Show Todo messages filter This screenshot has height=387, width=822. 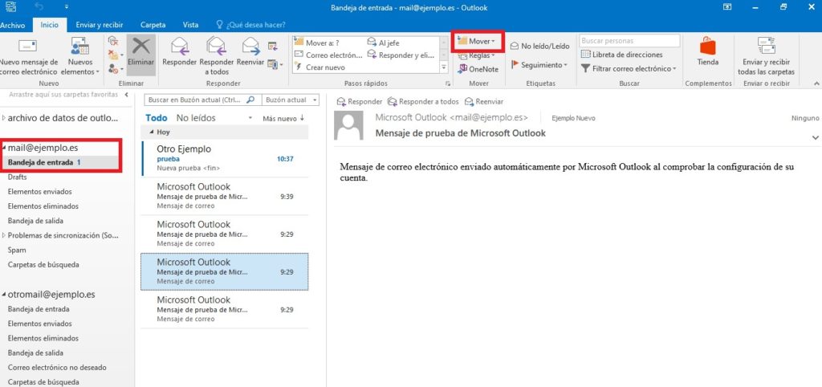(157, 118)
